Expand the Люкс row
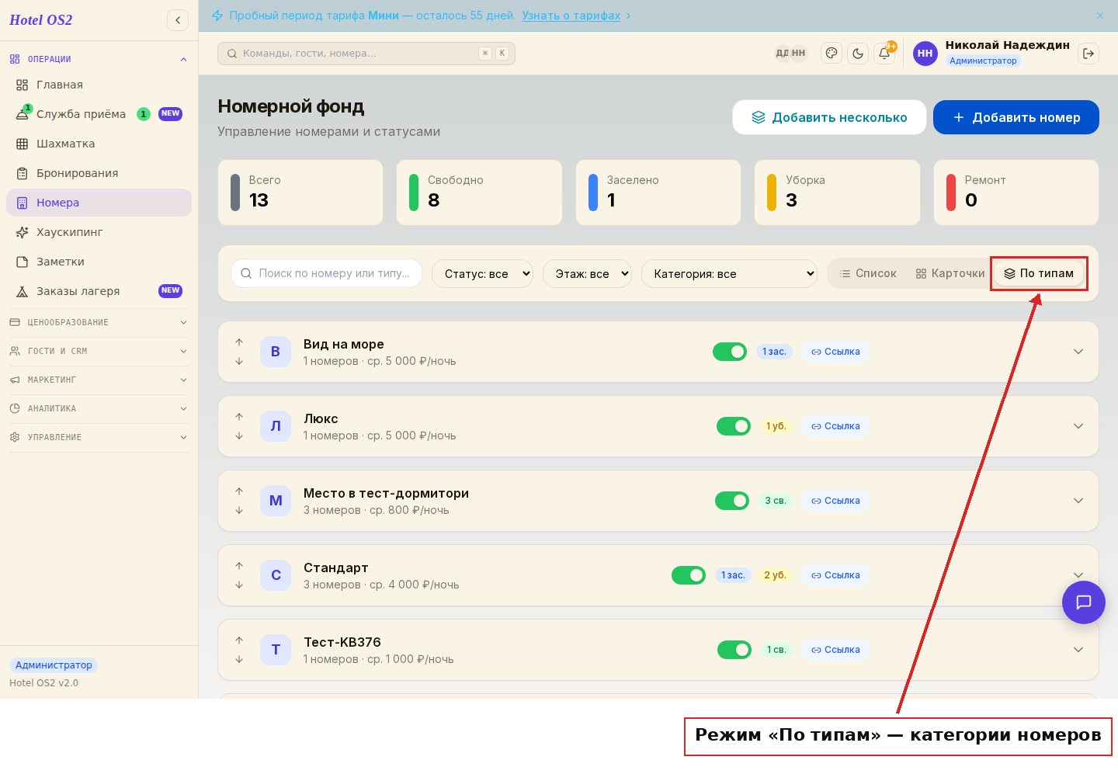 pos(1078,426)
